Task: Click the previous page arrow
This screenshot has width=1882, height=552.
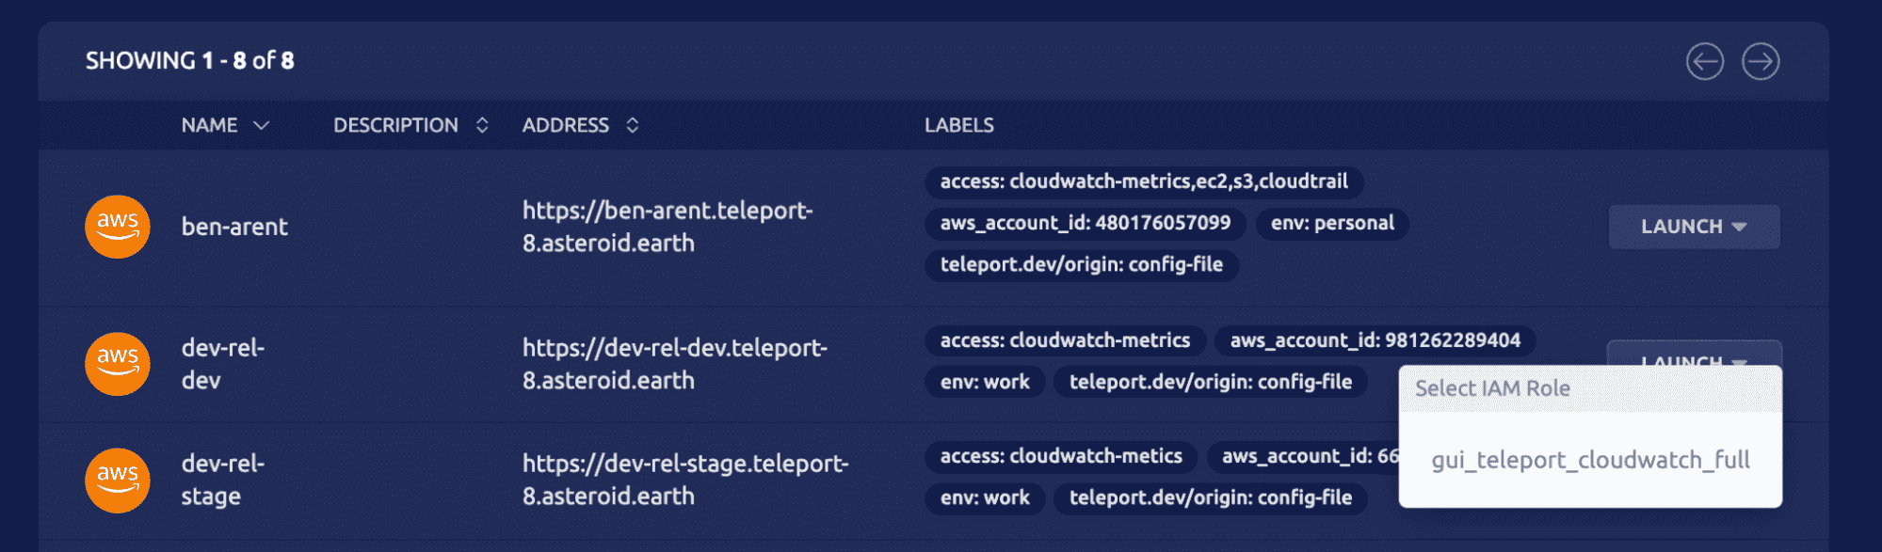Action: [1704, 60]
